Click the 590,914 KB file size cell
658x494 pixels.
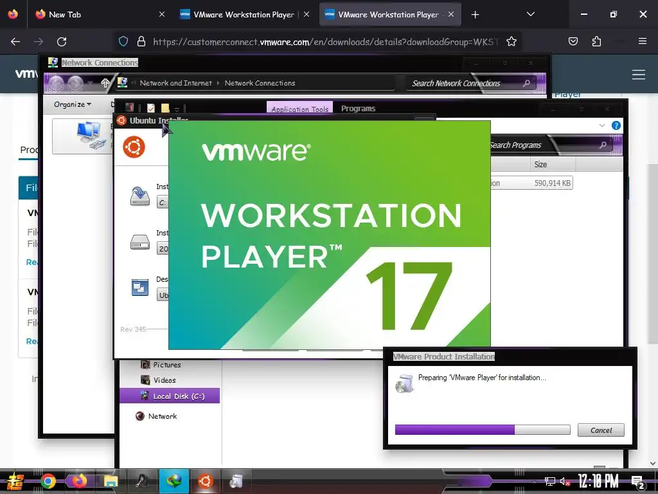point(552,183)
